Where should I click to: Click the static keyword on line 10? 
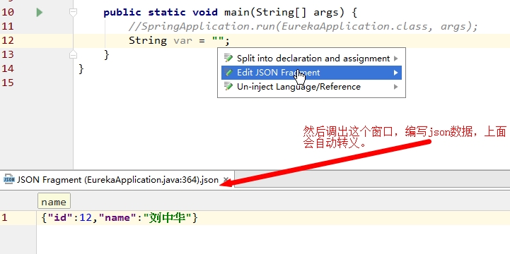click(167, 13)
